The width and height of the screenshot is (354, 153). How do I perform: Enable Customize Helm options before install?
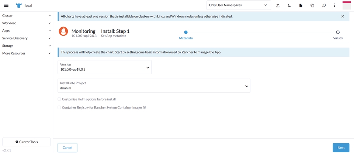click(59, 99)
